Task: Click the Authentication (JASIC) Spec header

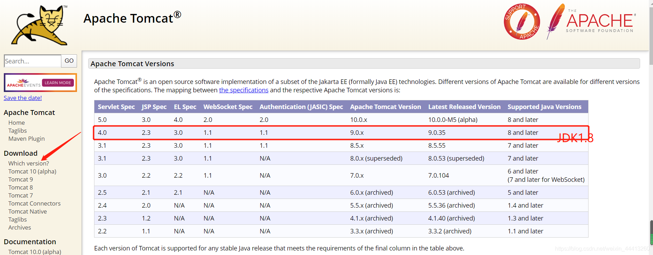Action: [301, 107]
